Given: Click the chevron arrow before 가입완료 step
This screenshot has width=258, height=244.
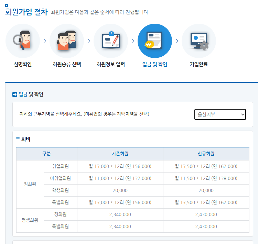Looking at the screenshot, I should 177,41.
